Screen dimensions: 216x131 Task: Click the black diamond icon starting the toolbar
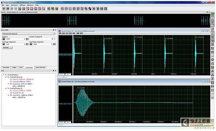tap(4, 9)
